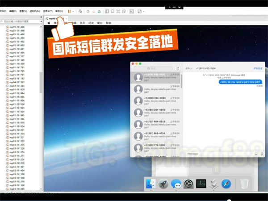The height and width of the screenshot is (201, 268).
Task: Open the 虚拟机(M) menu
Action: click(35, 11)
